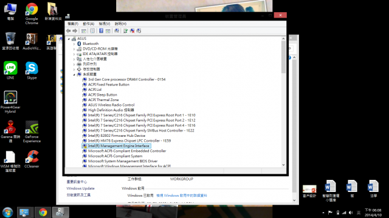Click the Forward arrow toolbar icon
Viewport: 389px width, 218px height.
coord(75,31)
